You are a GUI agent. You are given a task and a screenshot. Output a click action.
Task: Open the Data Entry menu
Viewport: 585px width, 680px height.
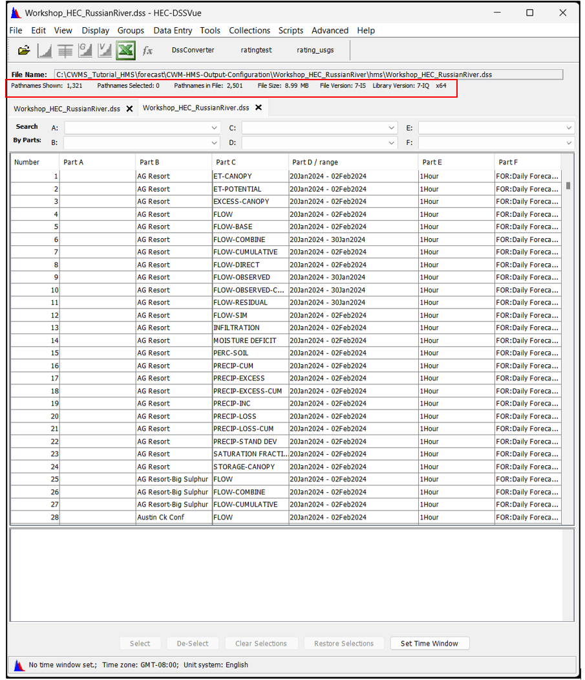point(173,30)
